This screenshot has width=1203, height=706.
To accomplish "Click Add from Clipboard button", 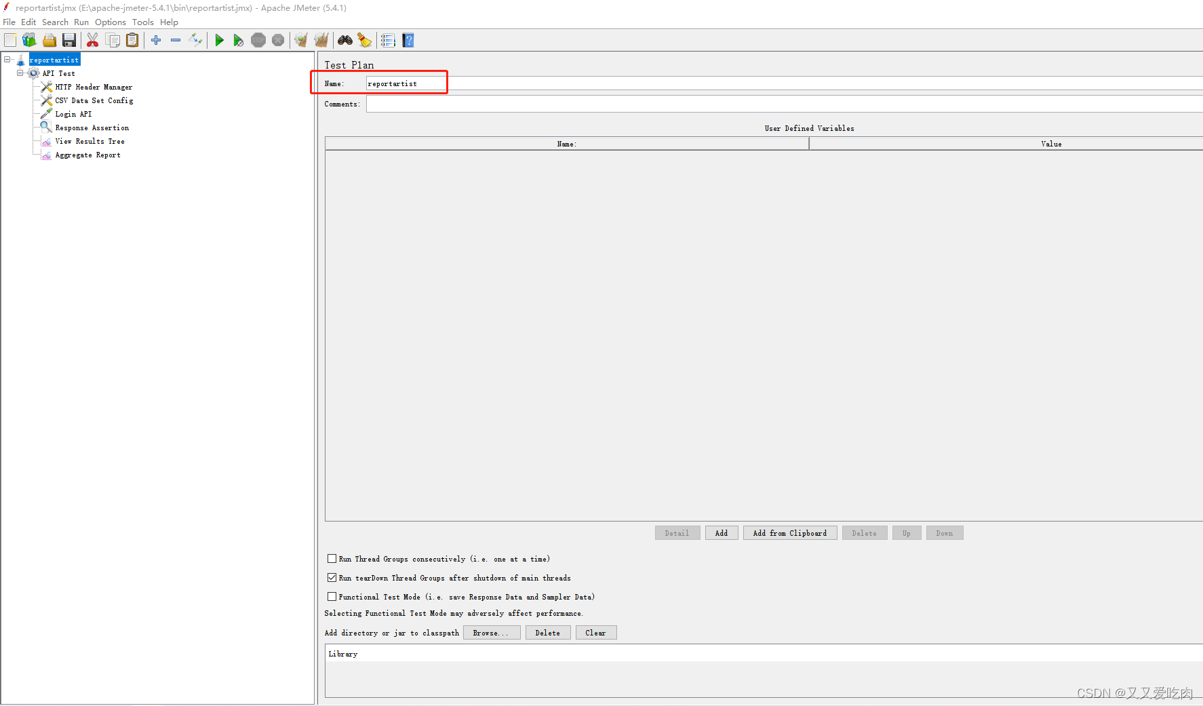I will 790,533.
